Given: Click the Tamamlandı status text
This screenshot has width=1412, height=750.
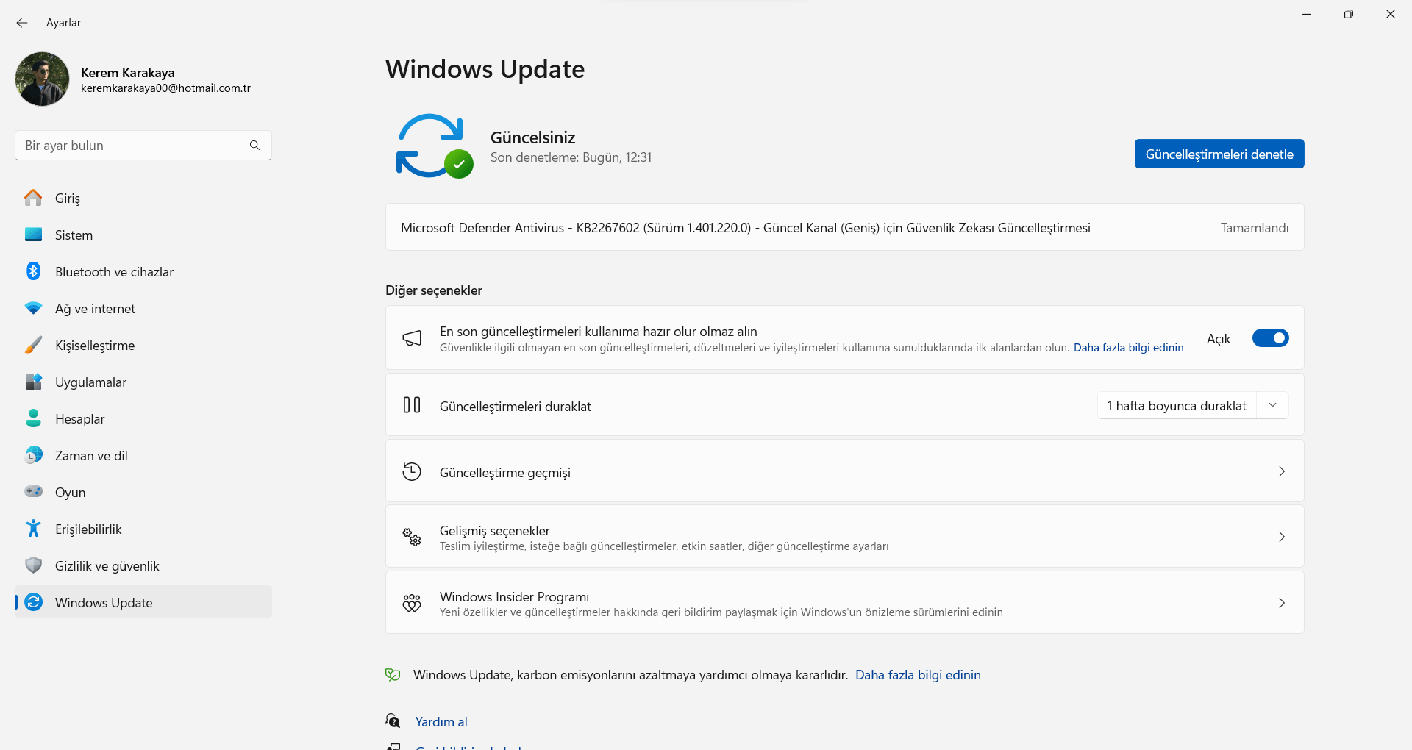Looking at the screenshot, I should pos(1255,228).
